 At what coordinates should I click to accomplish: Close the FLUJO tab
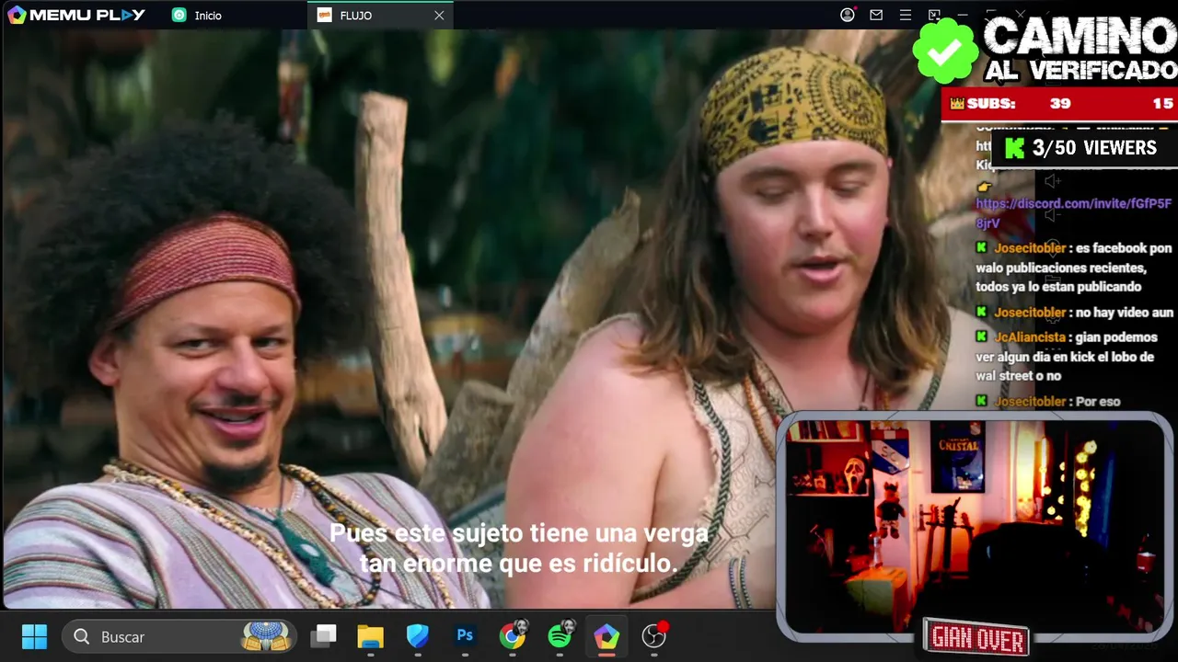[439, 15]
